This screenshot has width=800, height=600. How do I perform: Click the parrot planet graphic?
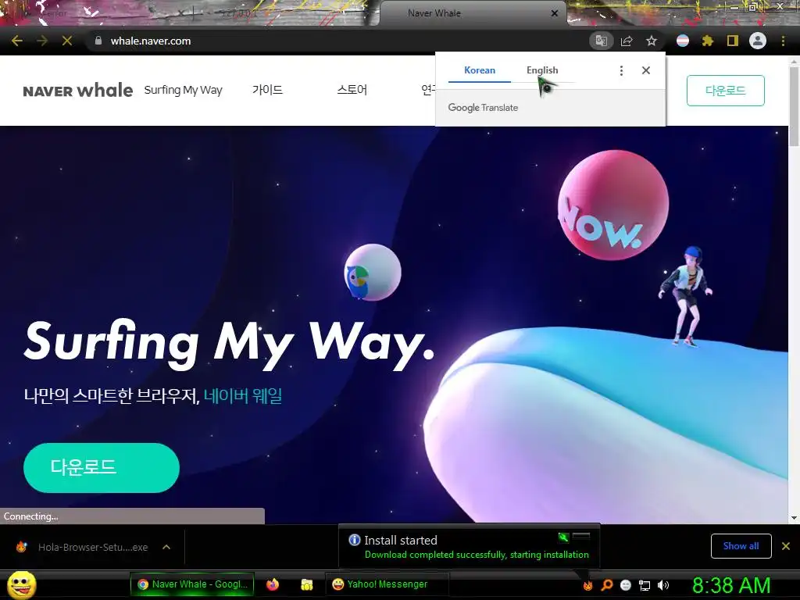[373, 273]
